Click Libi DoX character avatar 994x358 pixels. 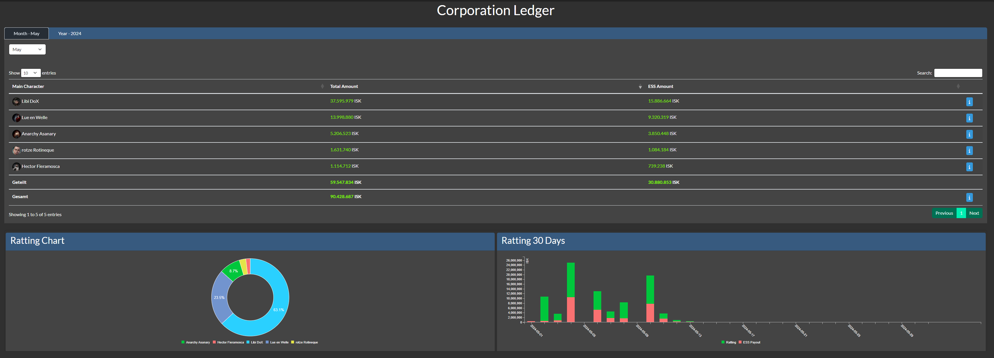click(16, 101)
